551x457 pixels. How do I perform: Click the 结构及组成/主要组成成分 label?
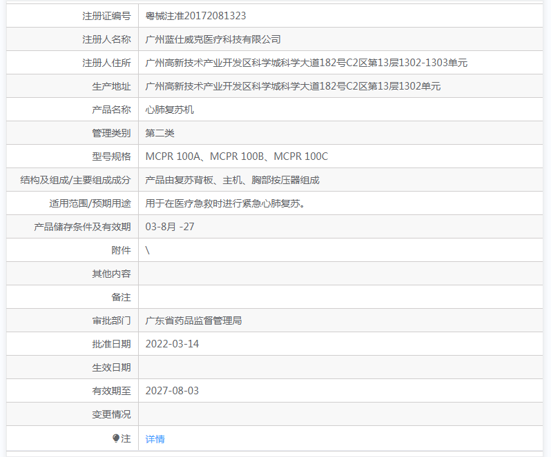point(76,180)
